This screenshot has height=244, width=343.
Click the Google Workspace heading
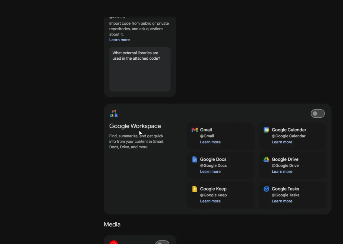point(135,126)
